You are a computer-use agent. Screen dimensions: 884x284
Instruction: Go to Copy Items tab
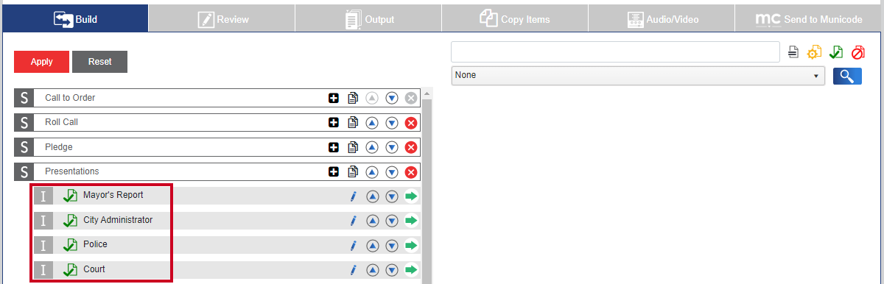(515, 18)
